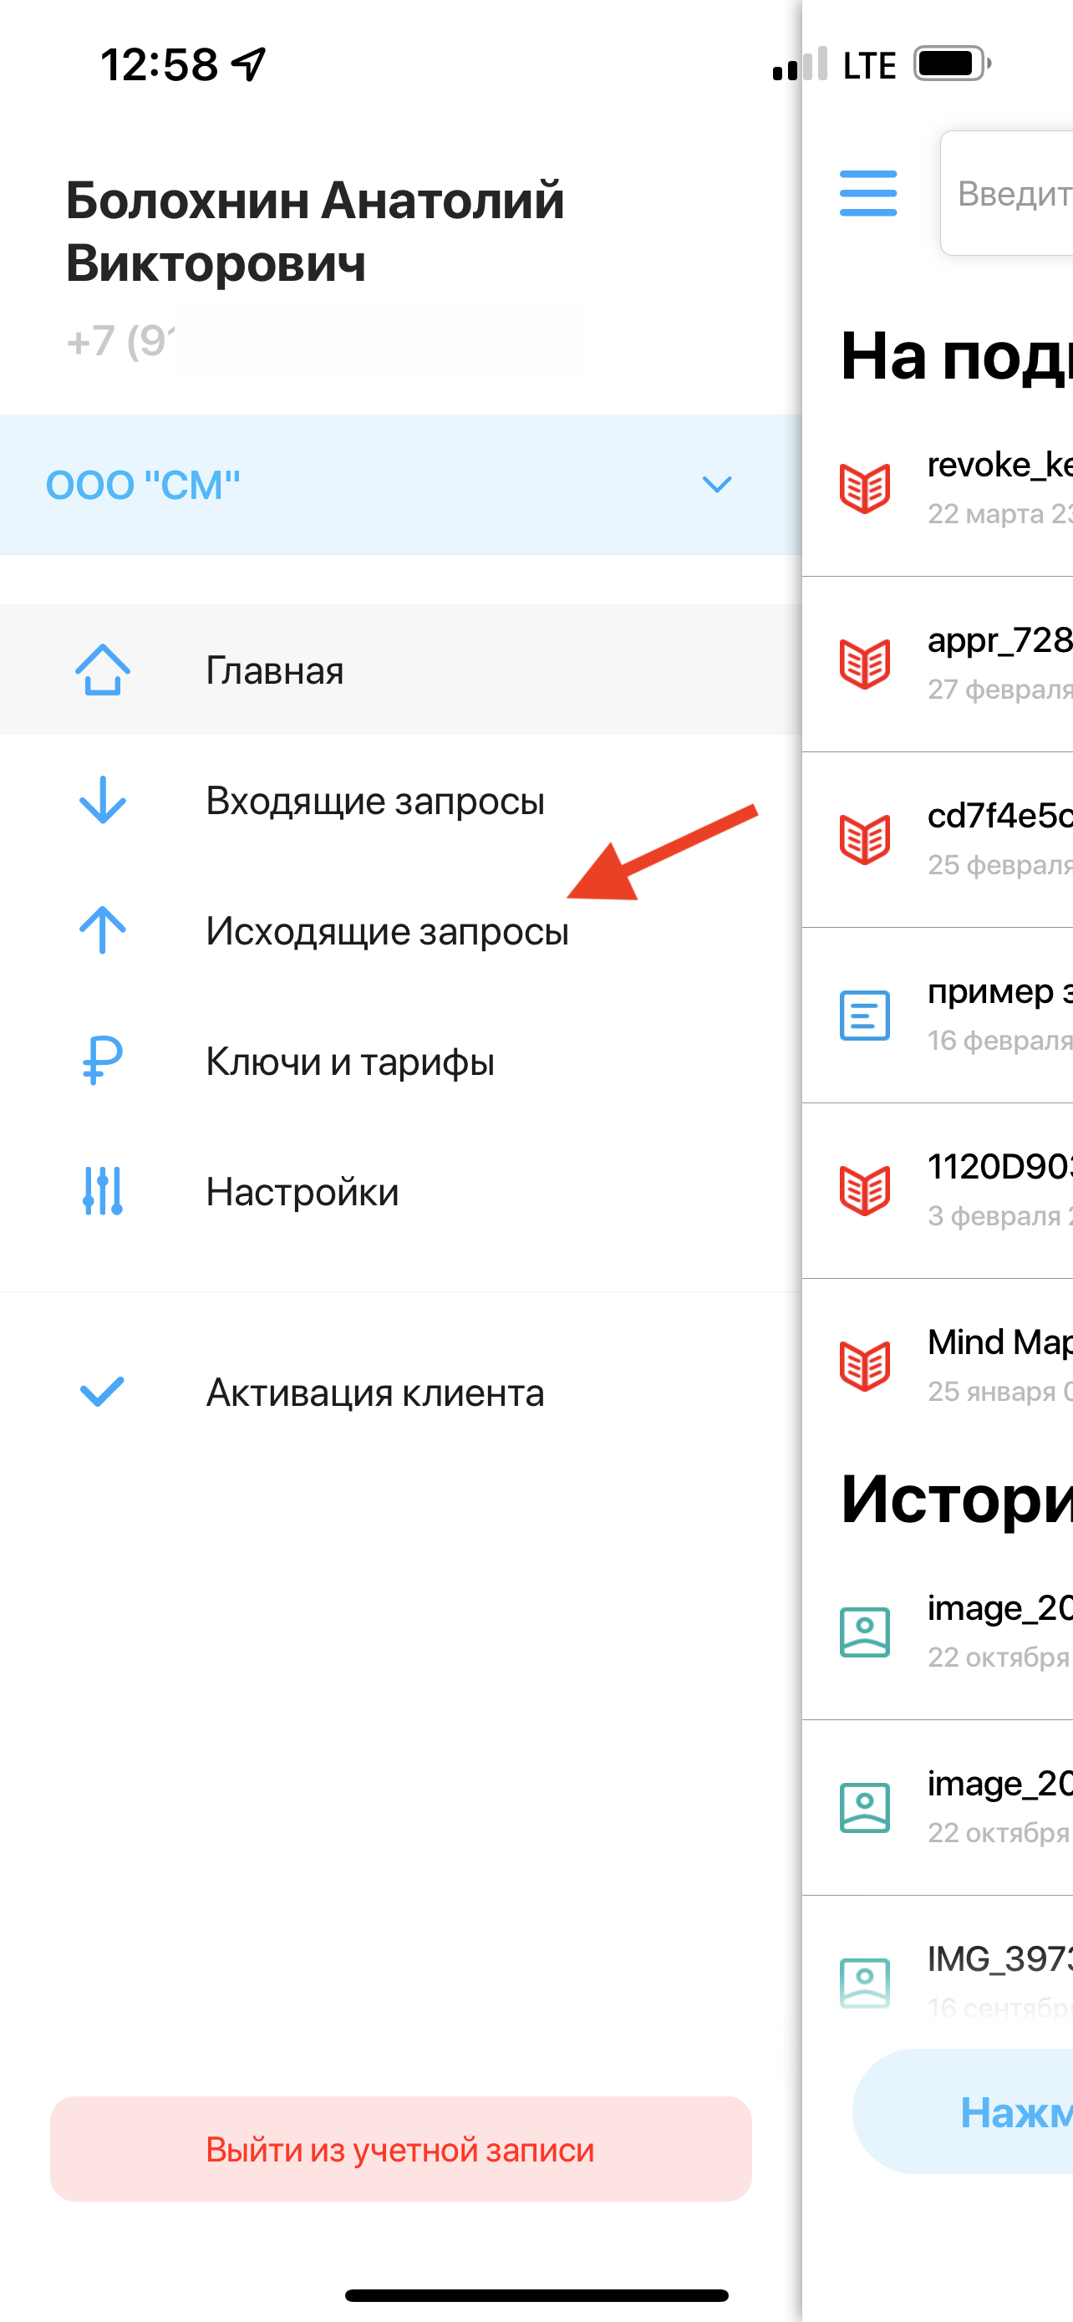
Task: Tap Выйти из учетной записи button
Action: [x=401, y=2149]
